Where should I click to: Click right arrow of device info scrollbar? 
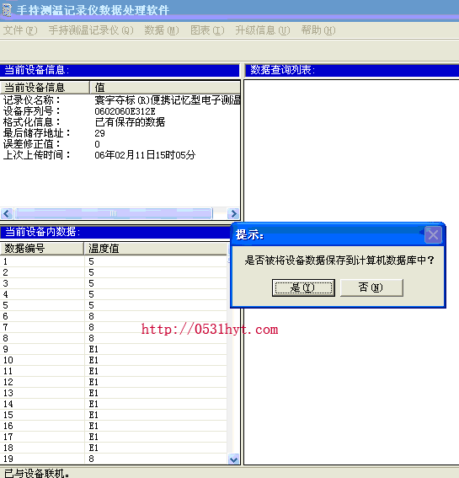tap(233, 213)
